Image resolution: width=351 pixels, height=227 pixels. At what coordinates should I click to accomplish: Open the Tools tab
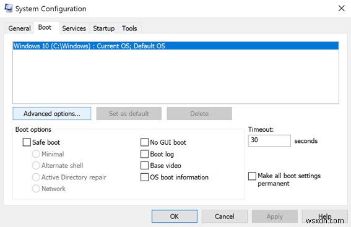pyautogui.click(x=129, y=28)
